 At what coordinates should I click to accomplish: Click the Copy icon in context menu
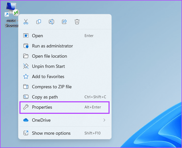tap(39, 22)
